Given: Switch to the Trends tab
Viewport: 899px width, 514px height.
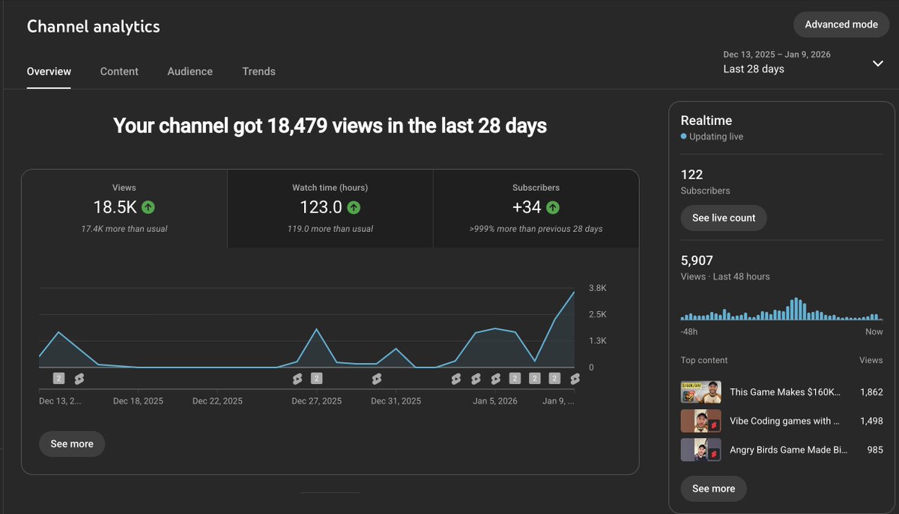Looking at the screenshot, I should 258,71.
